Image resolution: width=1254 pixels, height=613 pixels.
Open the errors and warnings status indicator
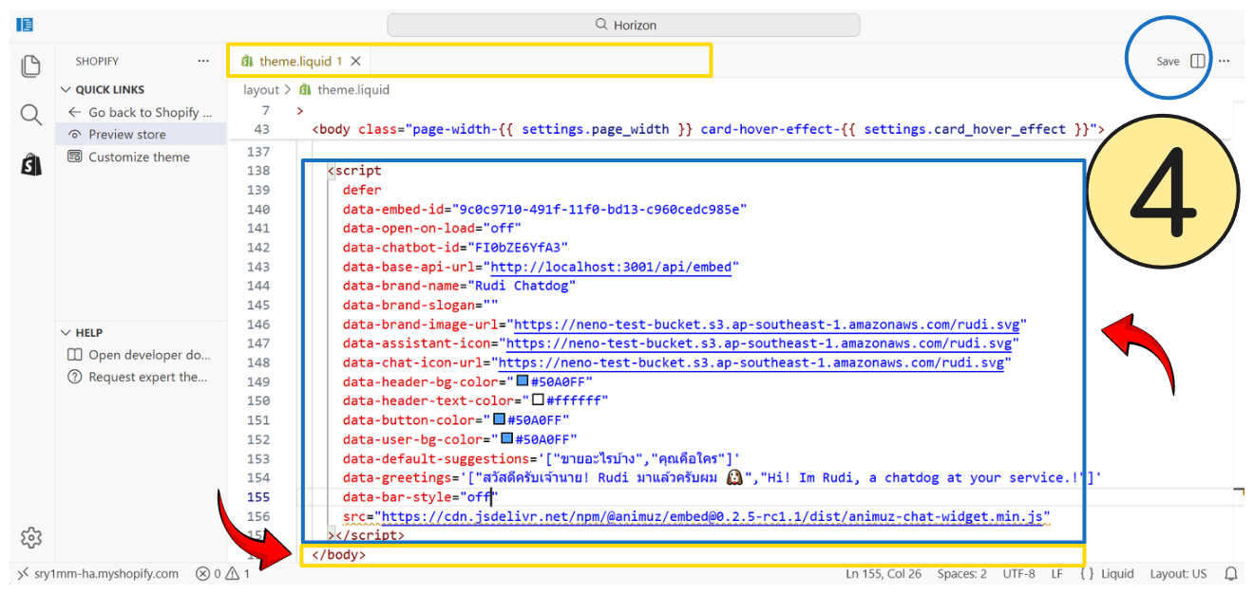coord(223,573)
